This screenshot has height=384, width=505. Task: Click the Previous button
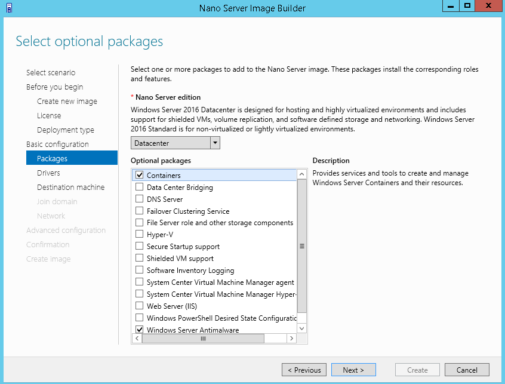tap(304, 370)
